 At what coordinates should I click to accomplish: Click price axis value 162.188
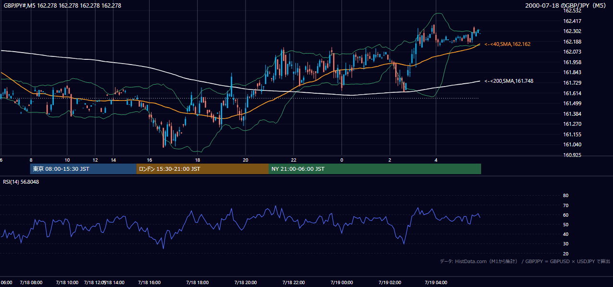coord(572,42)
